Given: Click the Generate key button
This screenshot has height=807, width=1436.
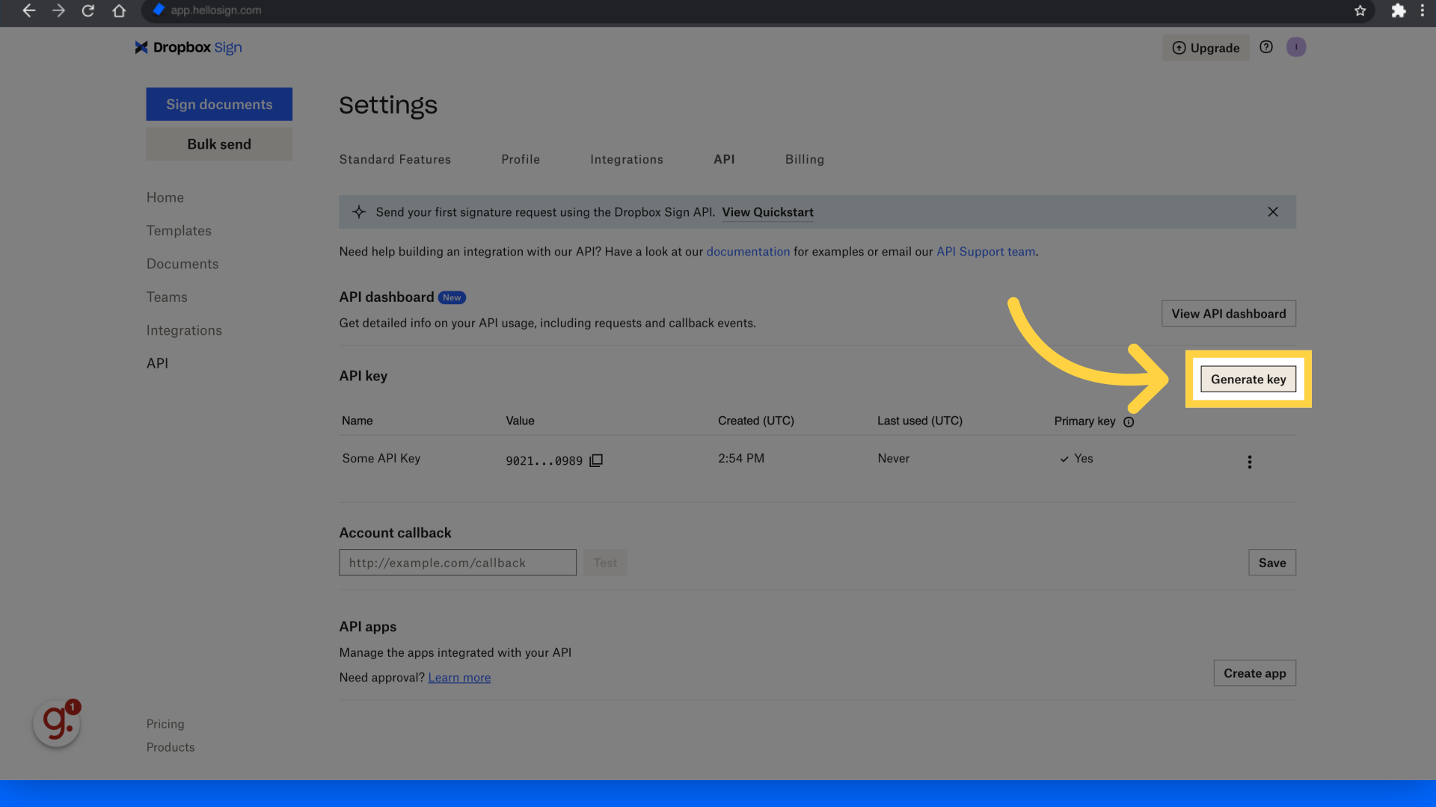Looking at the screenshot, I should point(1248,380).
